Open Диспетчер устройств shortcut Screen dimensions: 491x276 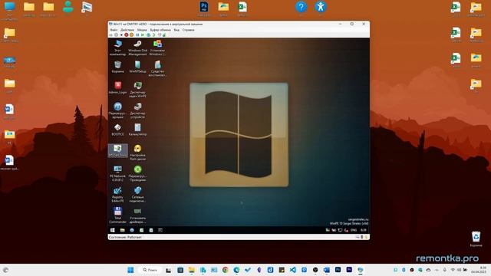(137, 110)
